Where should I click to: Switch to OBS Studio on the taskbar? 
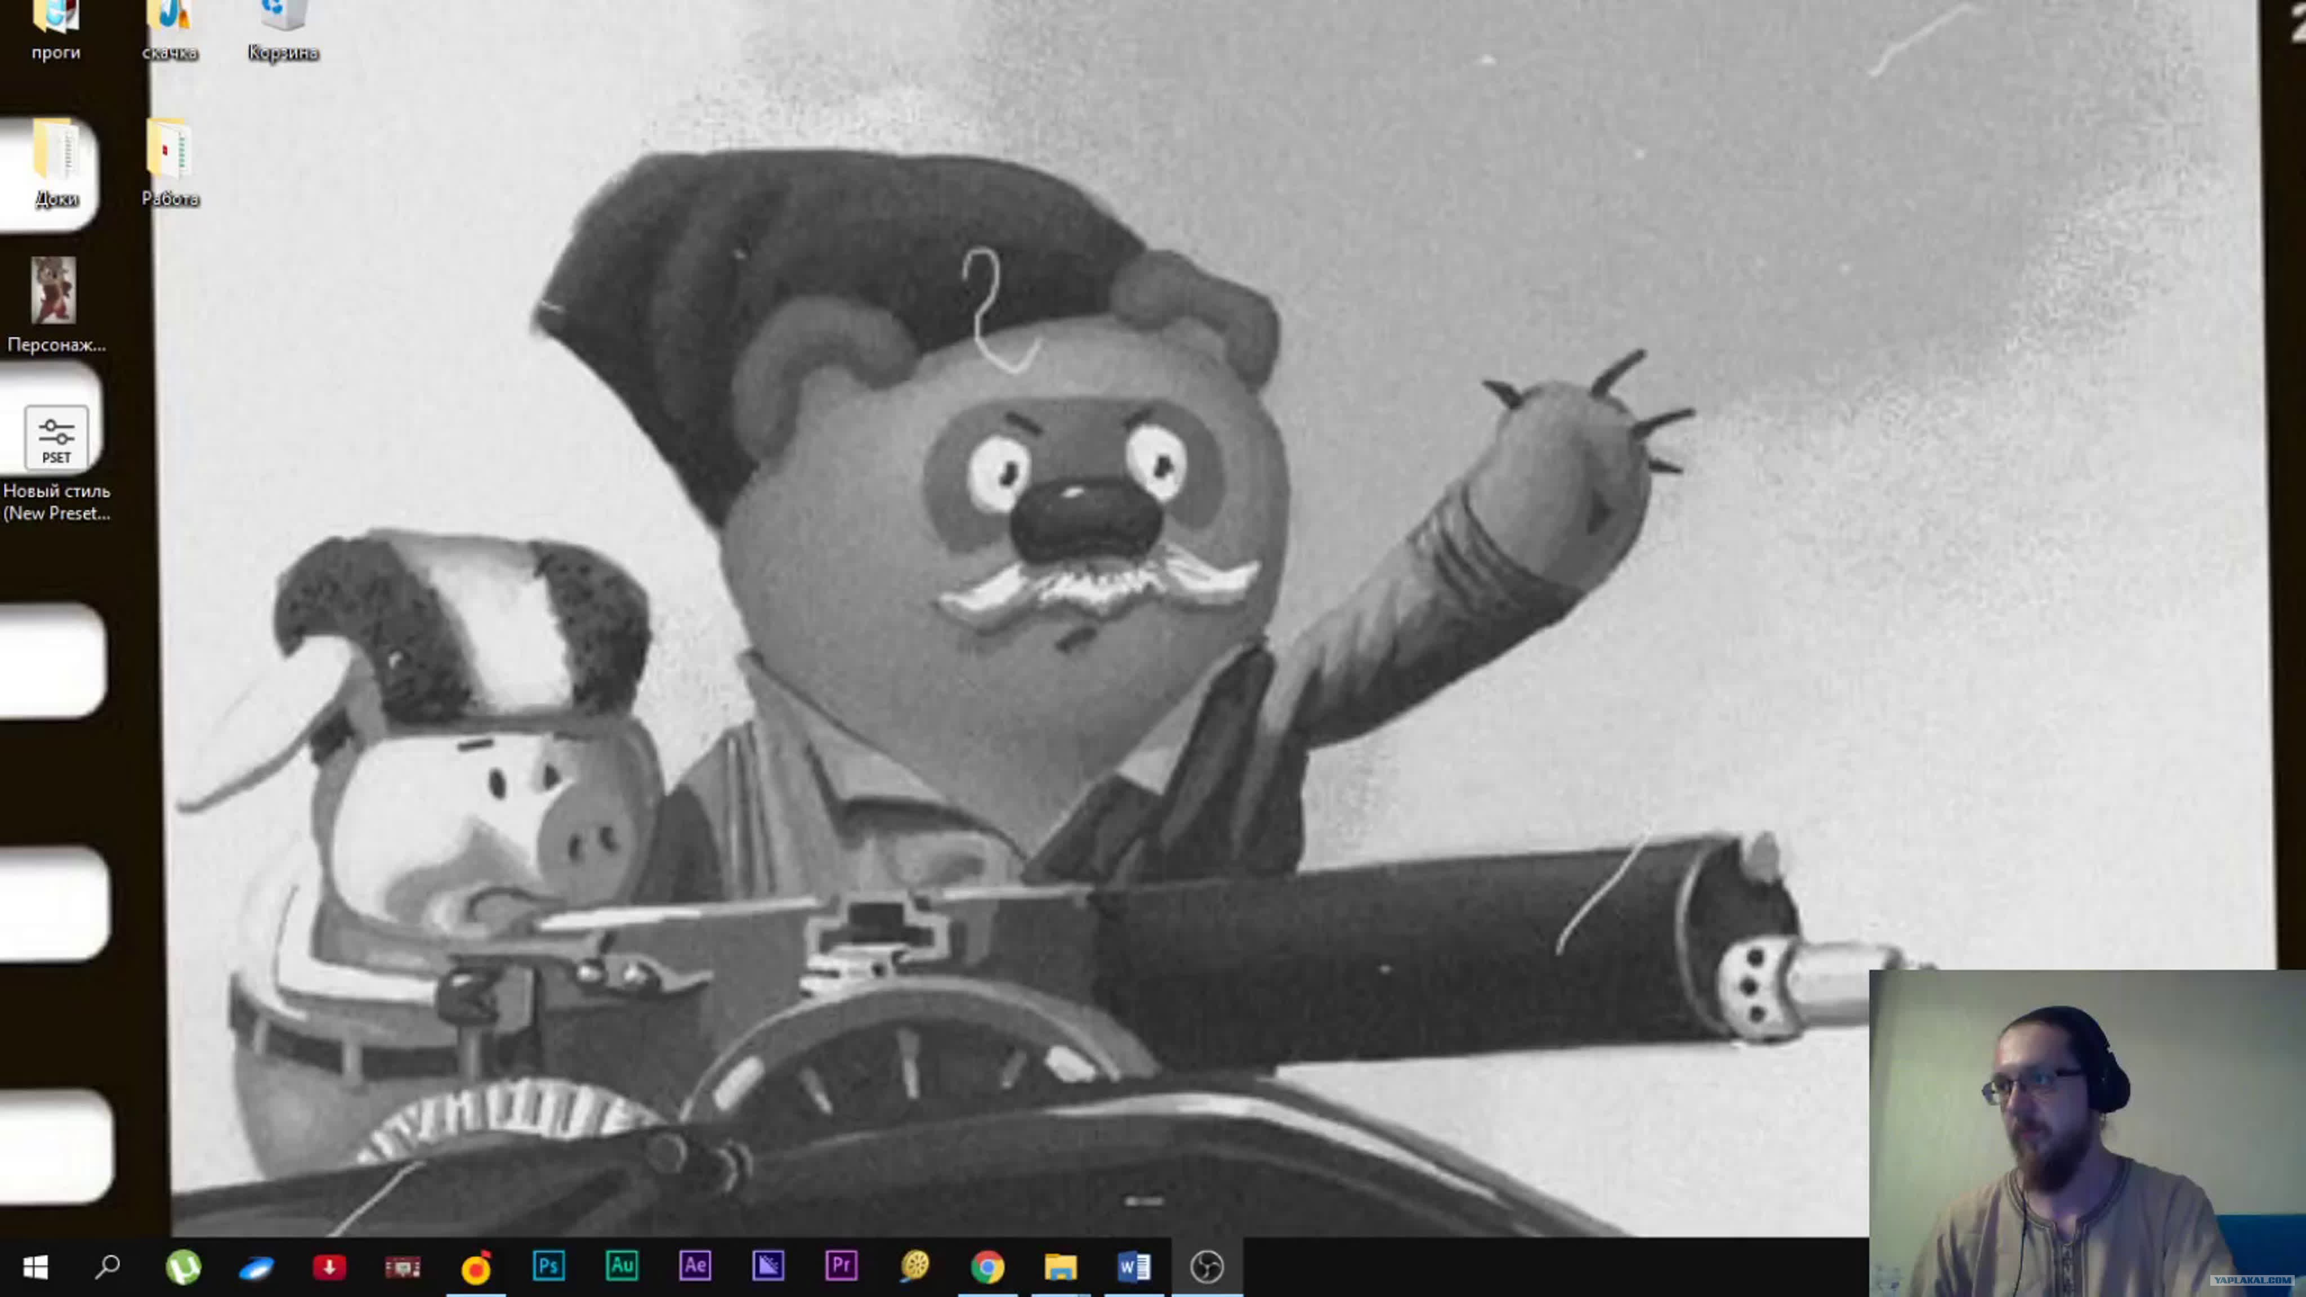[x=1206, y=1267]
